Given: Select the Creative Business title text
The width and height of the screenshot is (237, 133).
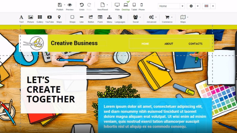Looking at the screenshot, I should click(74, 43).
